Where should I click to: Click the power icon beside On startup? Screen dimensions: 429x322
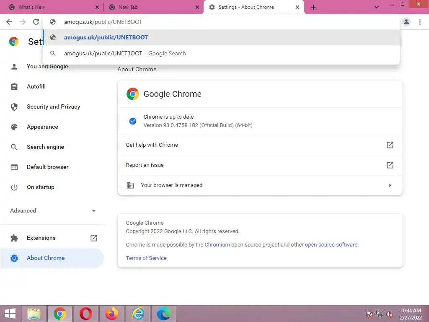(x=14, y=187)
